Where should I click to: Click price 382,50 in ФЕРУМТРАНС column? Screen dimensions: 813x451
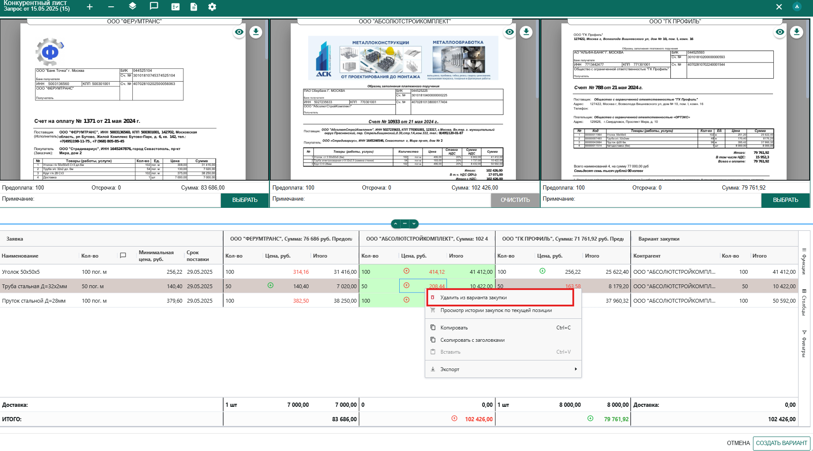pos(301,301)
